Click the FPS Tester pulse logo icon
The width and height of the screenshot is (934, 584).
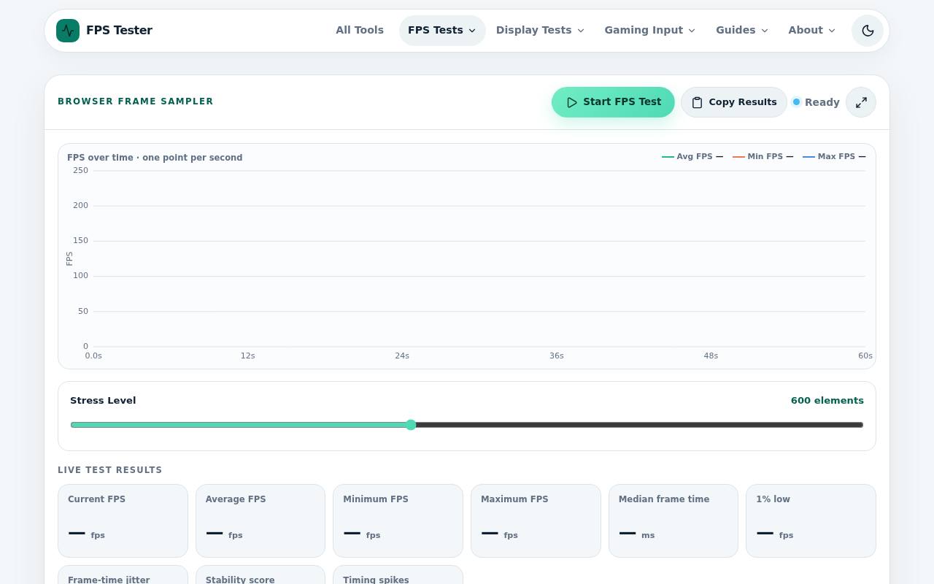click(68, 31)
